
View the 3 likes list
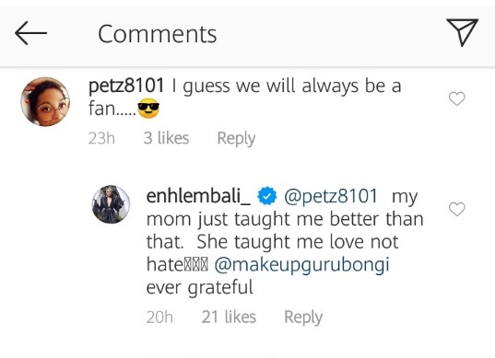(166, 138)
